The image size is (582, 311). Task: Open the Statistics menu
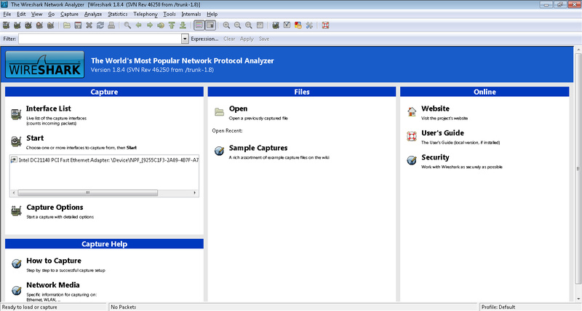118,14
